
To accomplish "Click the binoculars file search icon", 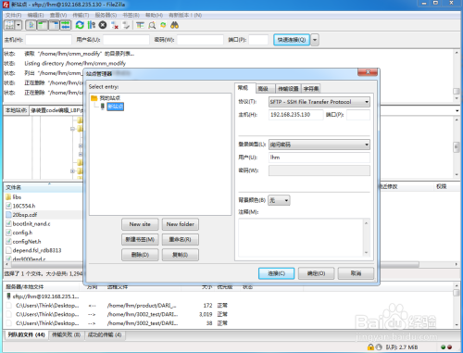I will [x=174, y=25].
